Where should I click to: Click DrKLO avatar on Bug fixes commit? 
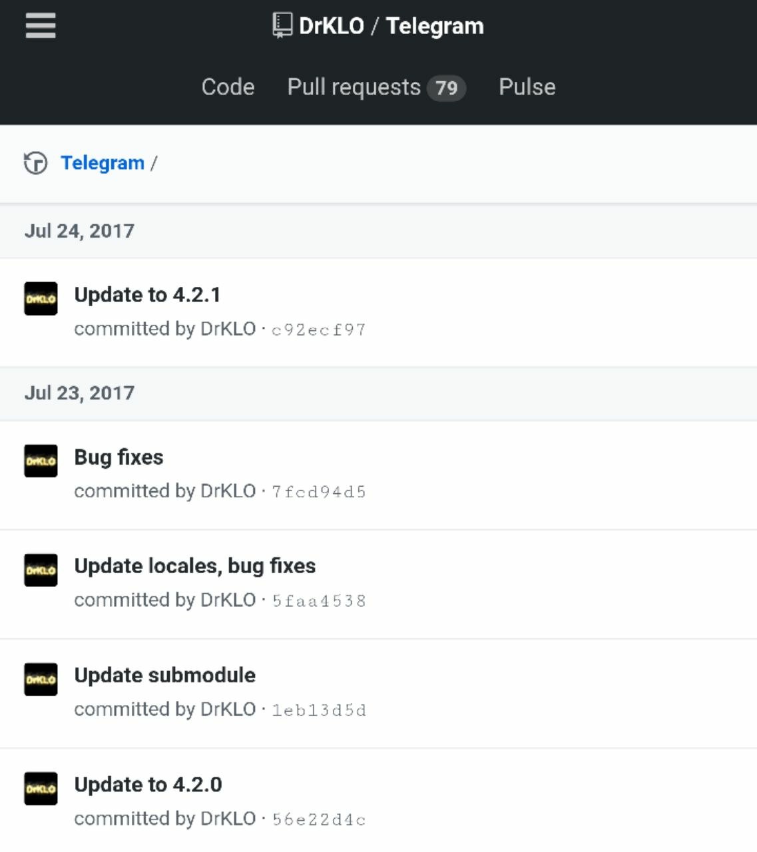[x=41, y=461]
